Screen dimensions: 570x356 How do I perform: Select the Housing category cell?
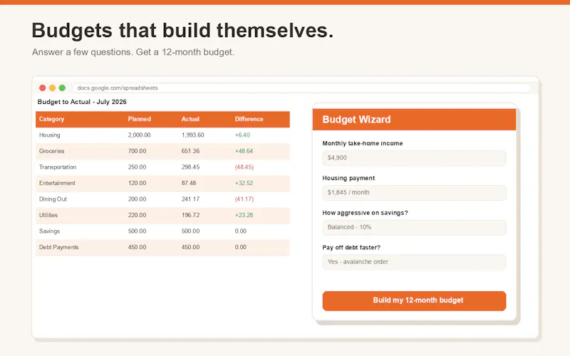(49, 135)
